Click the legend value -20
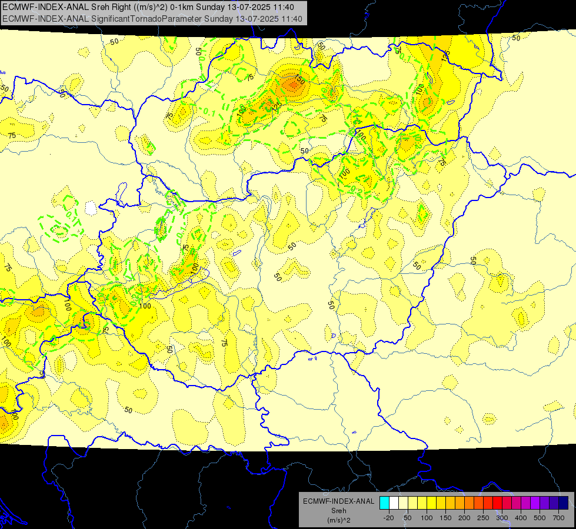Screen dimensions: 576x529 pos(389,518)
